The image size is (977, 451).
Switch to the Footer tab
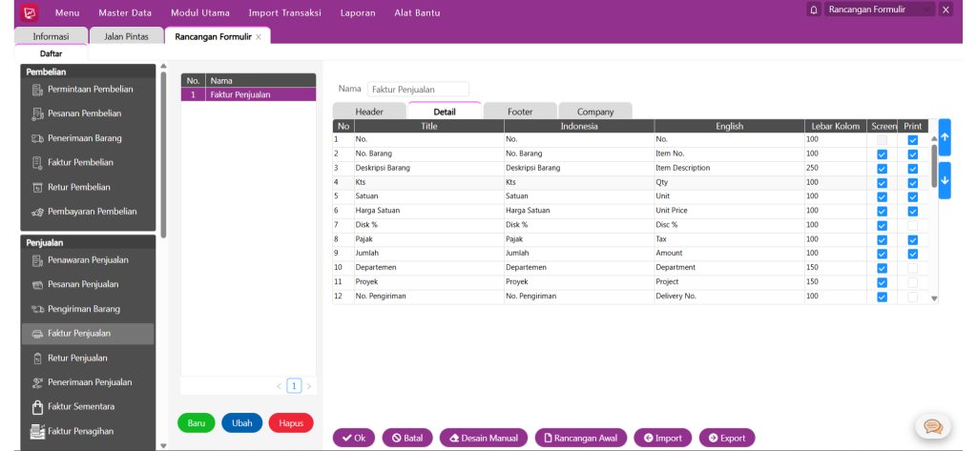click(x=520, y=112)
